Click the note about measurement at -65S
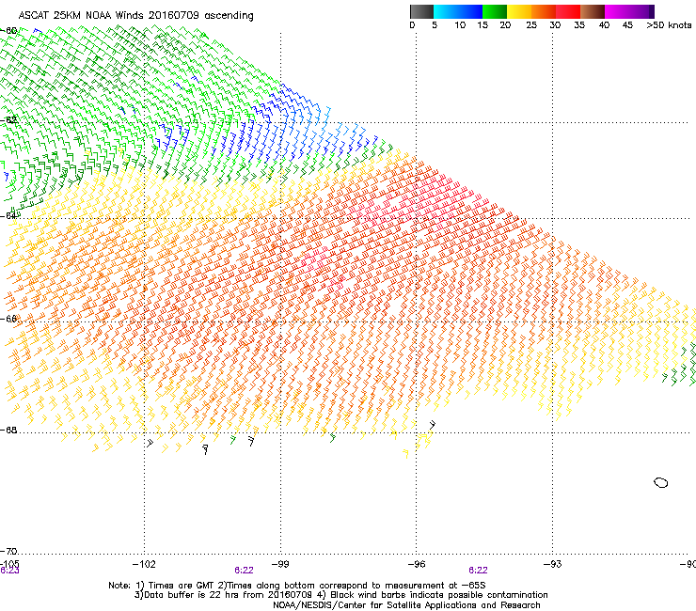696x611 pixels. tap(352, 586)
